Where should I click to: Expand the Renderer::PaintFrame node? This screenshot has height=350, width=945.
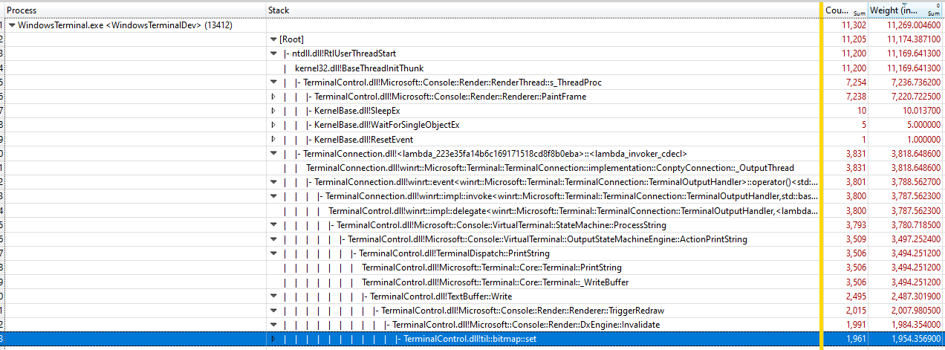[273, 97]
